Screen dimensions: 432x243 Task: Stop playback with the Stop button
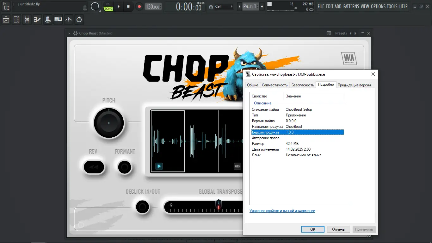[128, 6]
